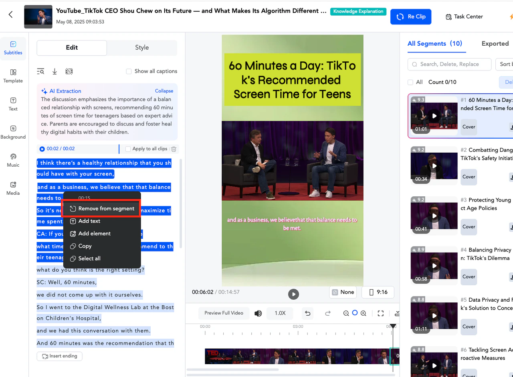Choose Select all in context menu

click(x=102, y=258)
